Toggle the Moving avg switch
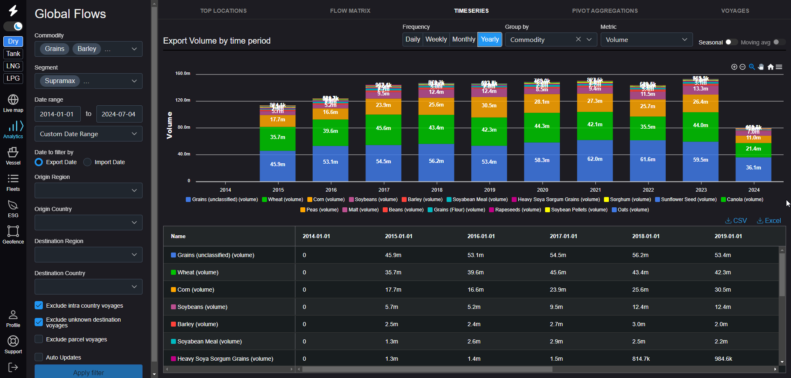The height and width of the screenshot is (378, 791). click(779, 42)
